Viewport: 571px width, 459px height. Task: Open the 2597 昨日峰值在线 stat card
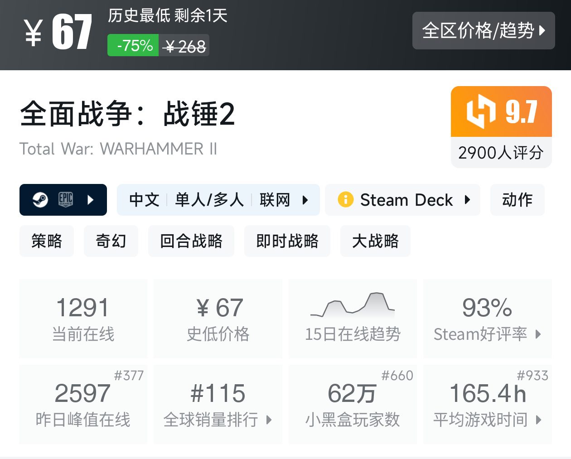click(83, 404)
